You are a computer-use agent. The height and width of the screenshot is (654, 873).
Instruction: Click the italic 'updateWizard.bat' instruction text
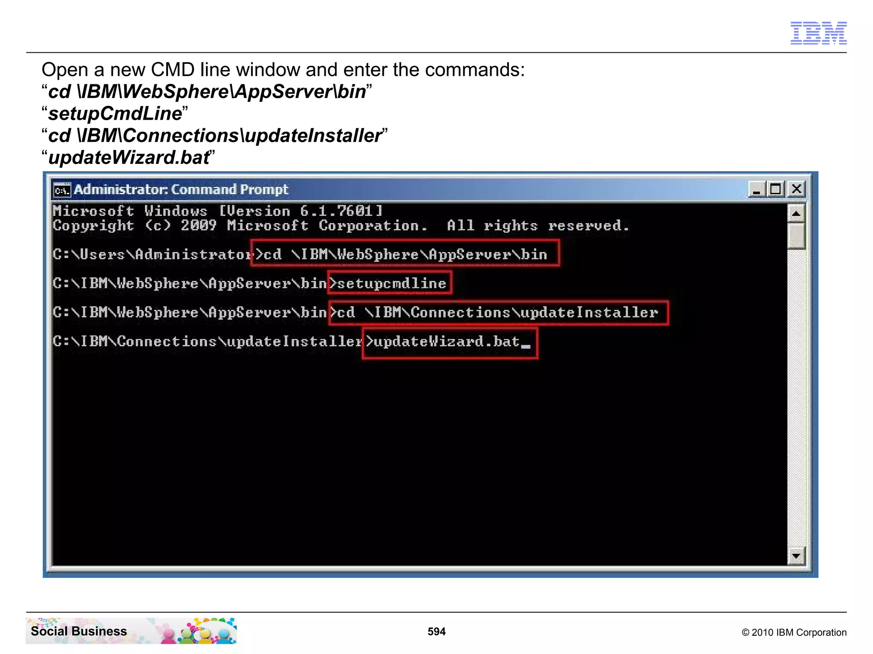pos(129,158)
